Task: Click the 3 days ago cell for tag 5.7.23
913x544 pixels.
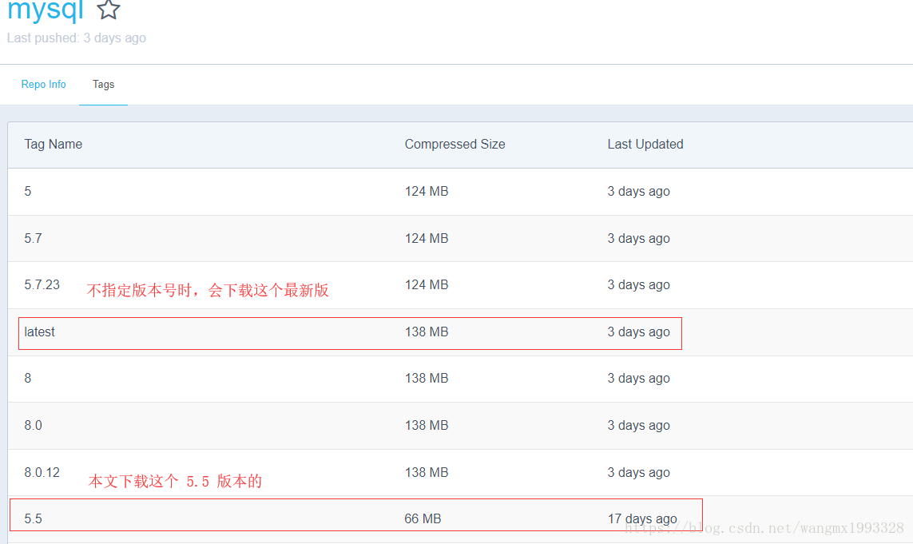Action: pyautogui.click(x=639, y=285)
